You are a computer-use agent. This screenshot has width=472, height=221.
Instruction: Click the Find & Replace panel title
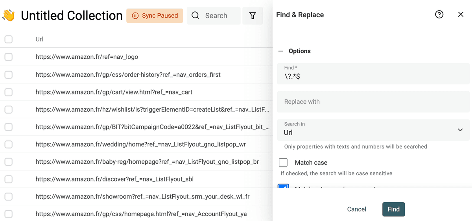point(300,15)
